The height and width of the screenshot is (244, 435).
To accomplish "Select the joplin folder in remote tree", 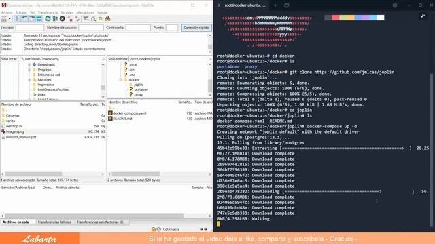I will point(139,85).
